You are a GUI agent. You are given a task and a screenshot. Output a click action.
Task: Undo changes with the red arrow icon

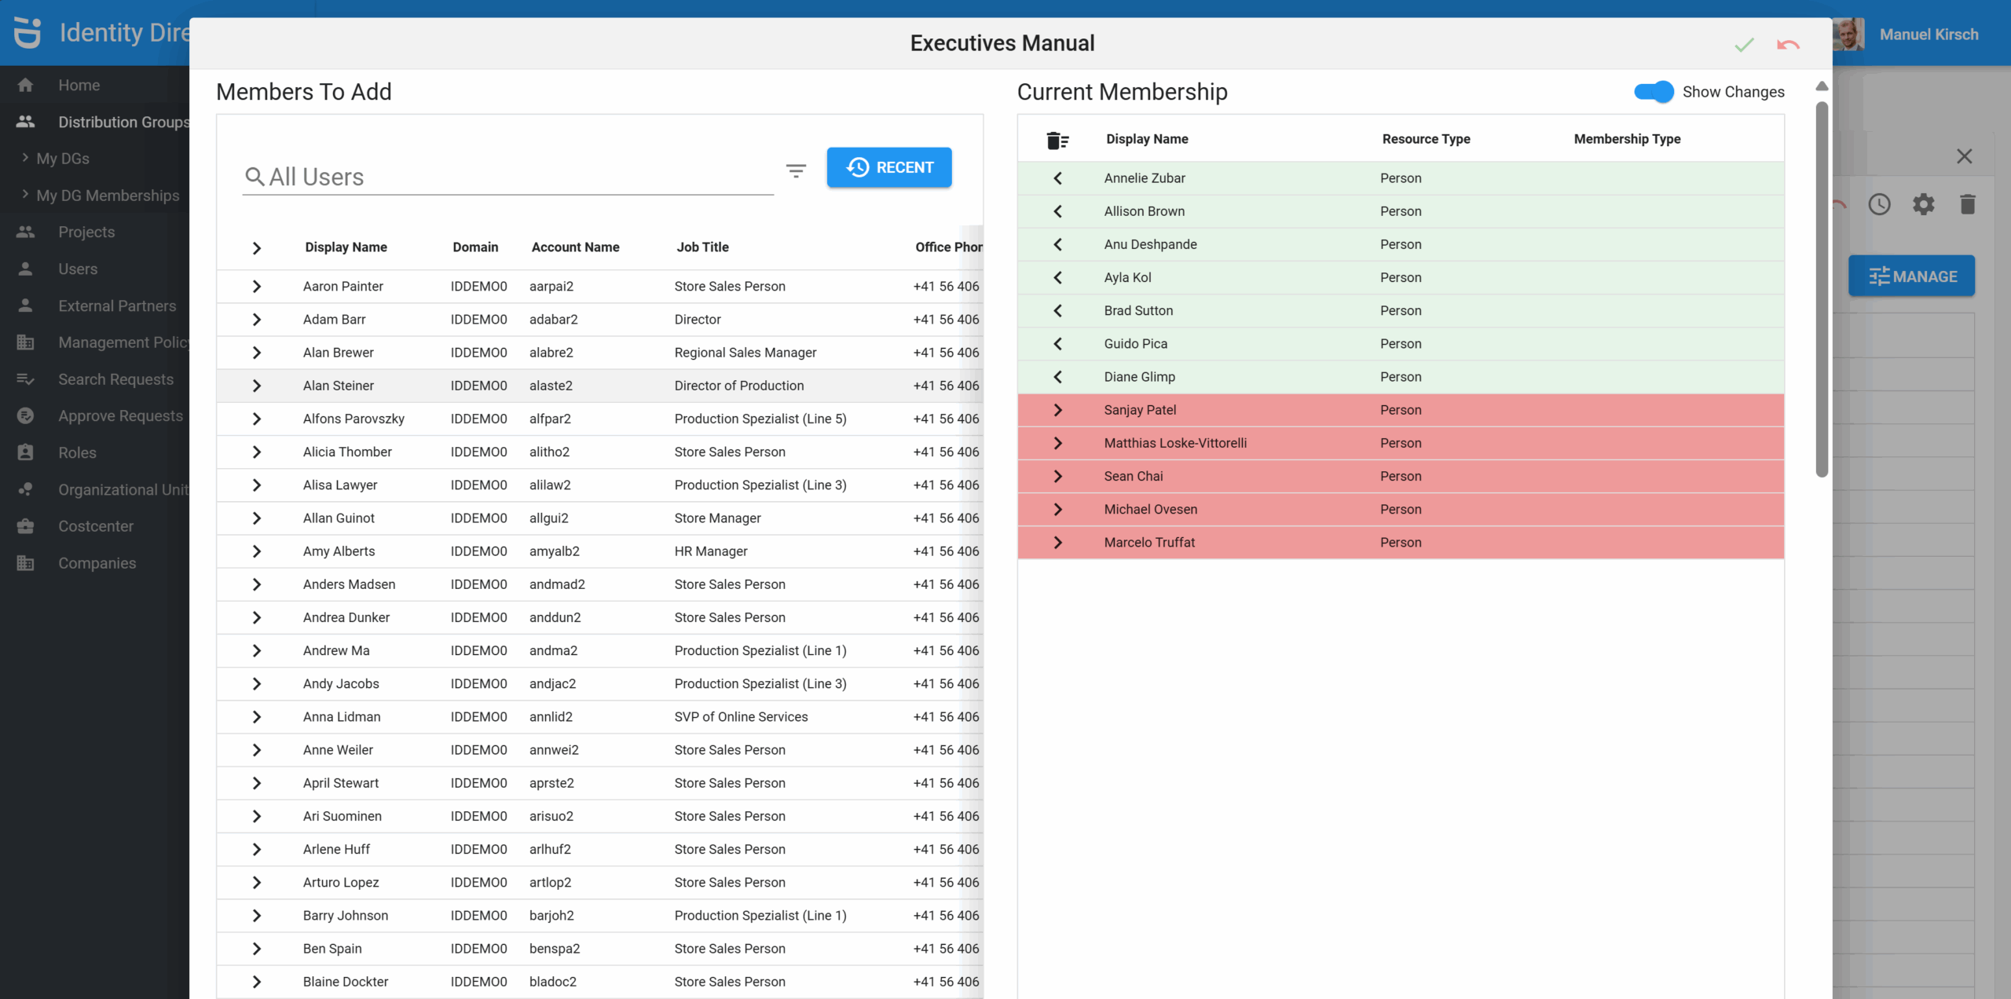(x=1788, y=45)
